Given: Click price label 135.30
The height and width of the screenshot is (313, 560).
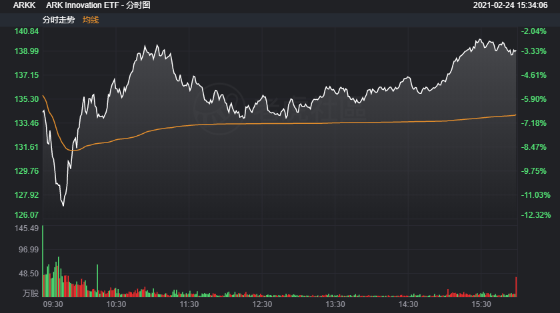Looking at the screenshot, I should [27, 99].
